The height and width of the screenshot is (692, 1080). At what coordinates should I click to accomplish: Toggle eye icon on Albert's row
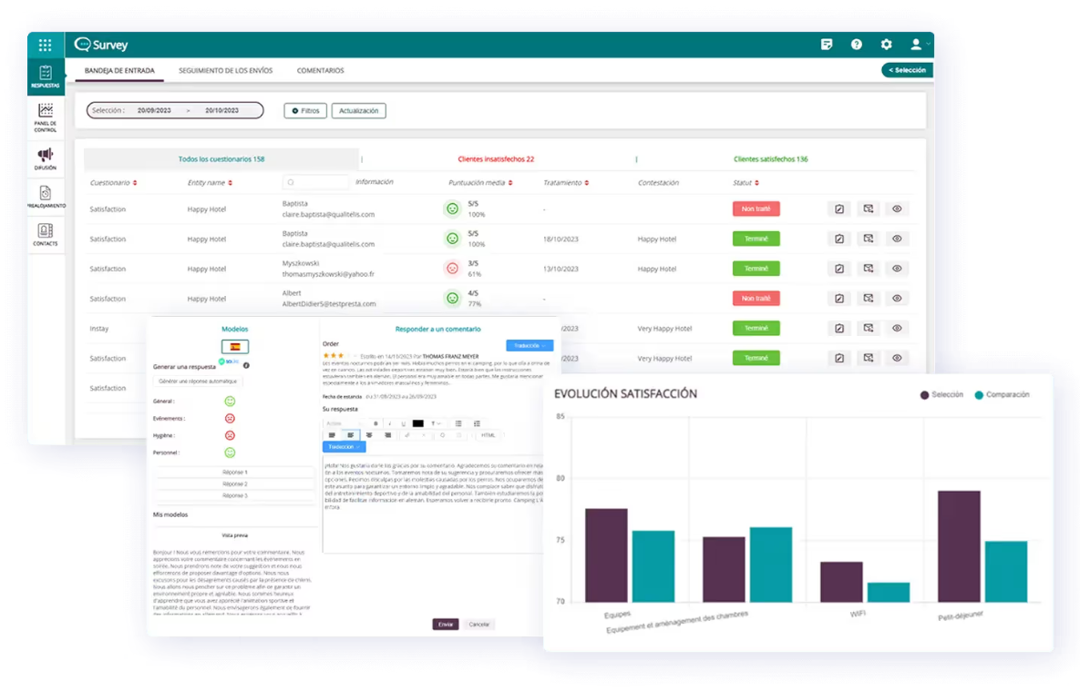897,299
